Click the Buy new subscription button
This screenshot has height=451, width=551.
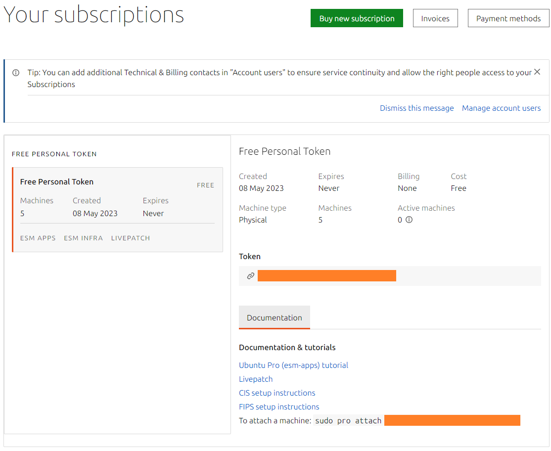click(x=357, y=18)
